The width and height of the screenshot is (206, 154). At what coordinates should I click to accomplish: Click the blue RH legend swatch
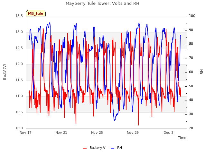coord(112,148)
